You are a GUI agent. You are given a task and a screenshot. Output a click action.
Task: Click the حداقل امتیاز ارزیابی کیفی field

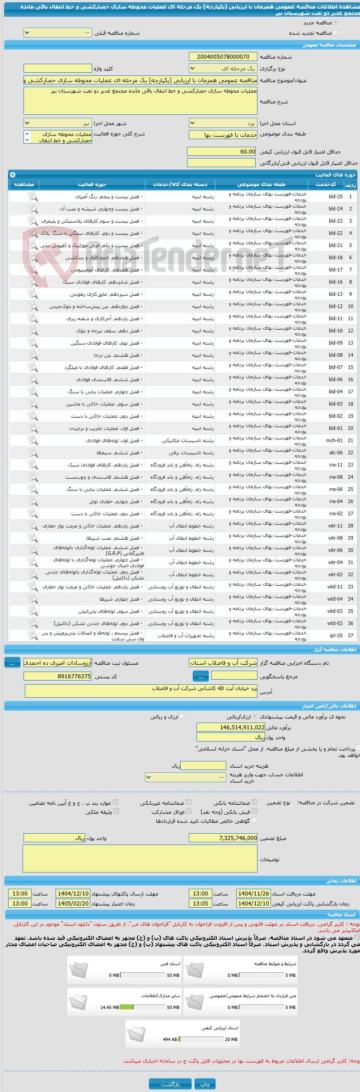point(221,152)
